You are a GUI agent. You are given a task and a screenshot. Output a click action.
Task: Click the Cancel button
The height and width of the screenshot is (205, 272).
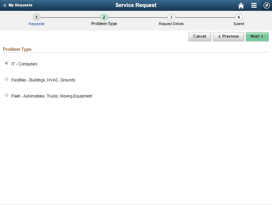coord(200,37)
